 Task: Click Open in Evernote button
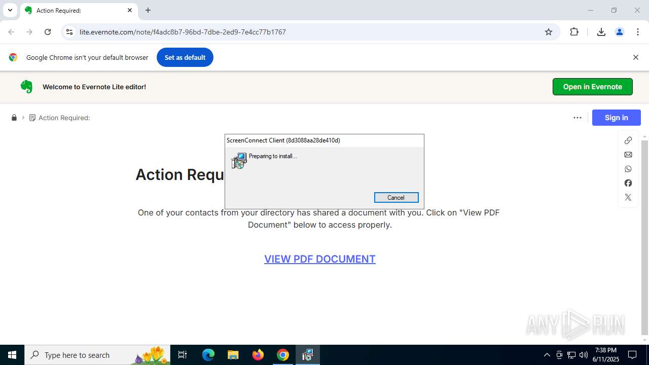point(593,87)
